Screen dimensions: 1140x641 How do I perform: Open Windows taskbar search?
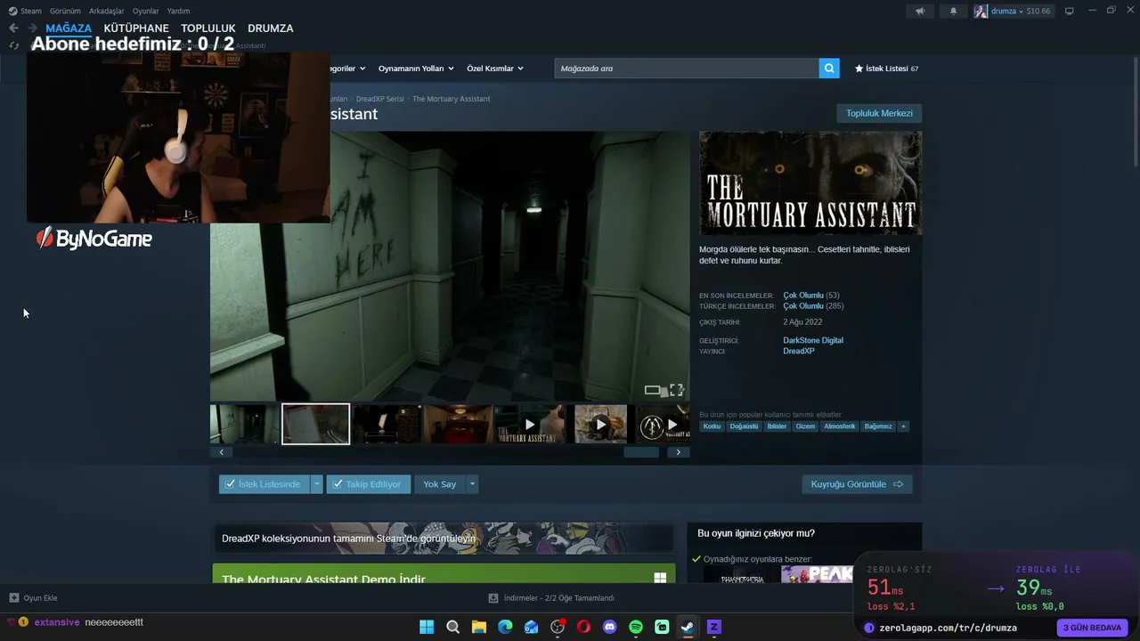pyautogui.click(x=452, y=627)
